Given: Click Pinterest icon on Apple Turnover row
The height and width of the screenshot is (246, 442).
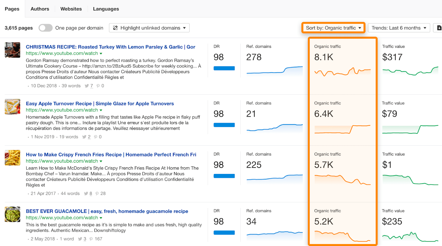Looking at the screenshot, I should (x=96, y=137).
